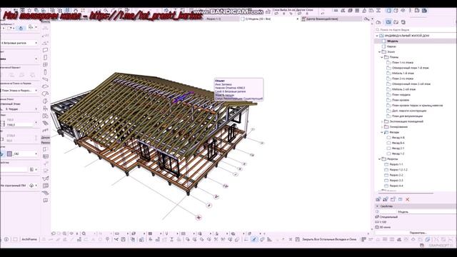Select План чердака view
This screenshot has height=257, width=457.
pos(401,95)
